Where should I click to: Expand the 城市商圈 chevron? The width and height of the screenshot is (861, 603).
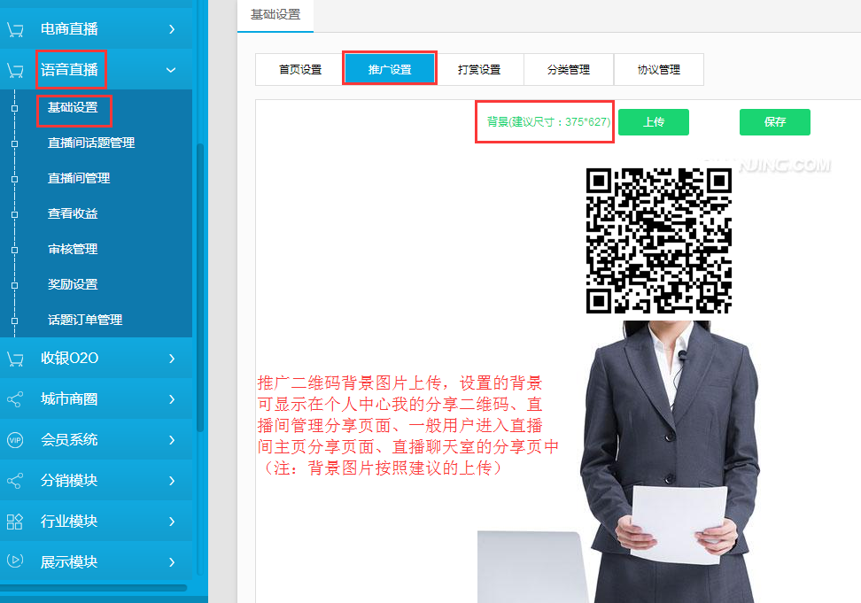pos(172,399)
